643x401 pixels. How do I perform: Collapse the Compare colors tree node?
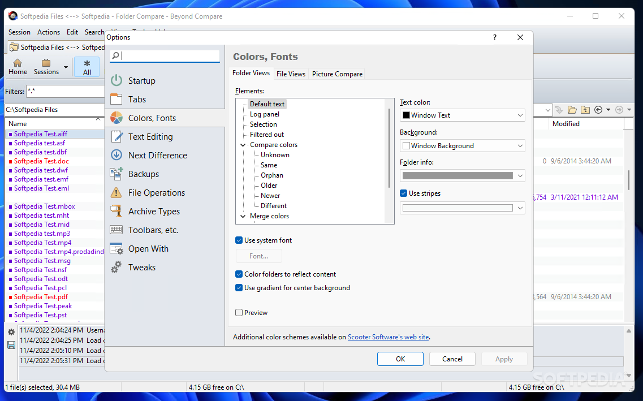243,145
